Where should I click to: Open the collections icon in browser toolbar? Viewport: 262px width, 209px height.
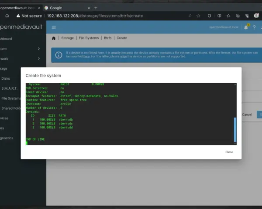(x=238, y=16)
